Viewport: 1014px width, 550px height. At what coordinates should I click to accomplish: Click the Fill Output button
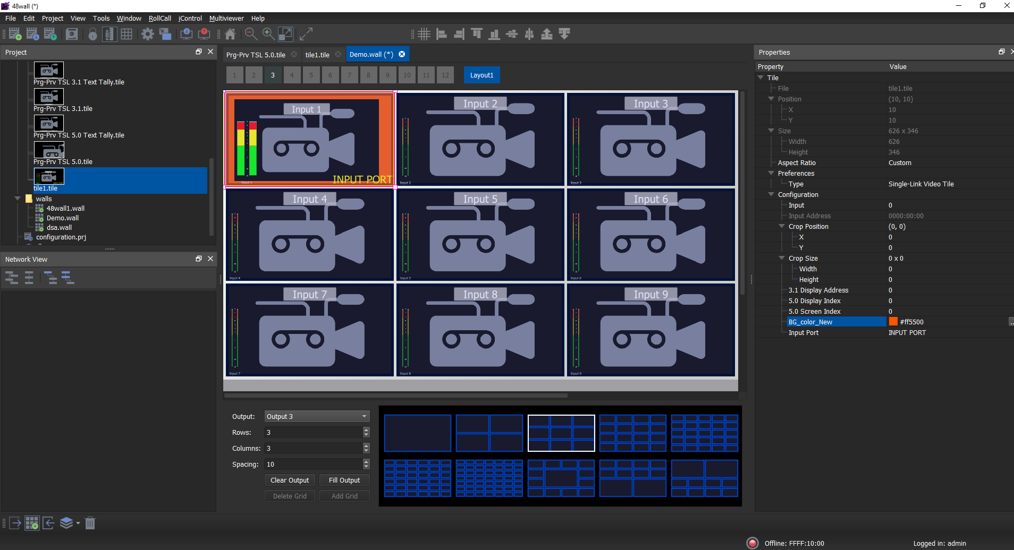344,480
